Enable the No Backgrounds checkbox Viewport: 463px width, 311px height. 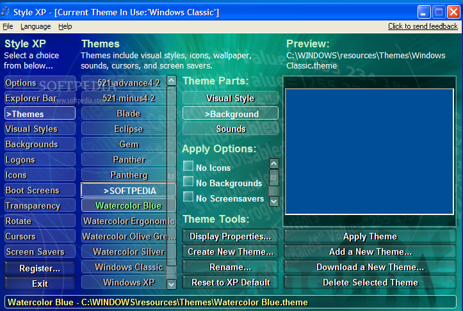(x=188, y=182)
